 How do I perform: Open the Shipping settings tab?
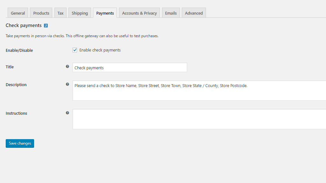[80, 13]
